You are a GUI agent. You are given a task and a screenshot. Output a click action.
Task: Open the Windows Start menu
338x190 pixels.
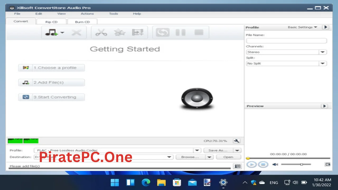point(115,182)
